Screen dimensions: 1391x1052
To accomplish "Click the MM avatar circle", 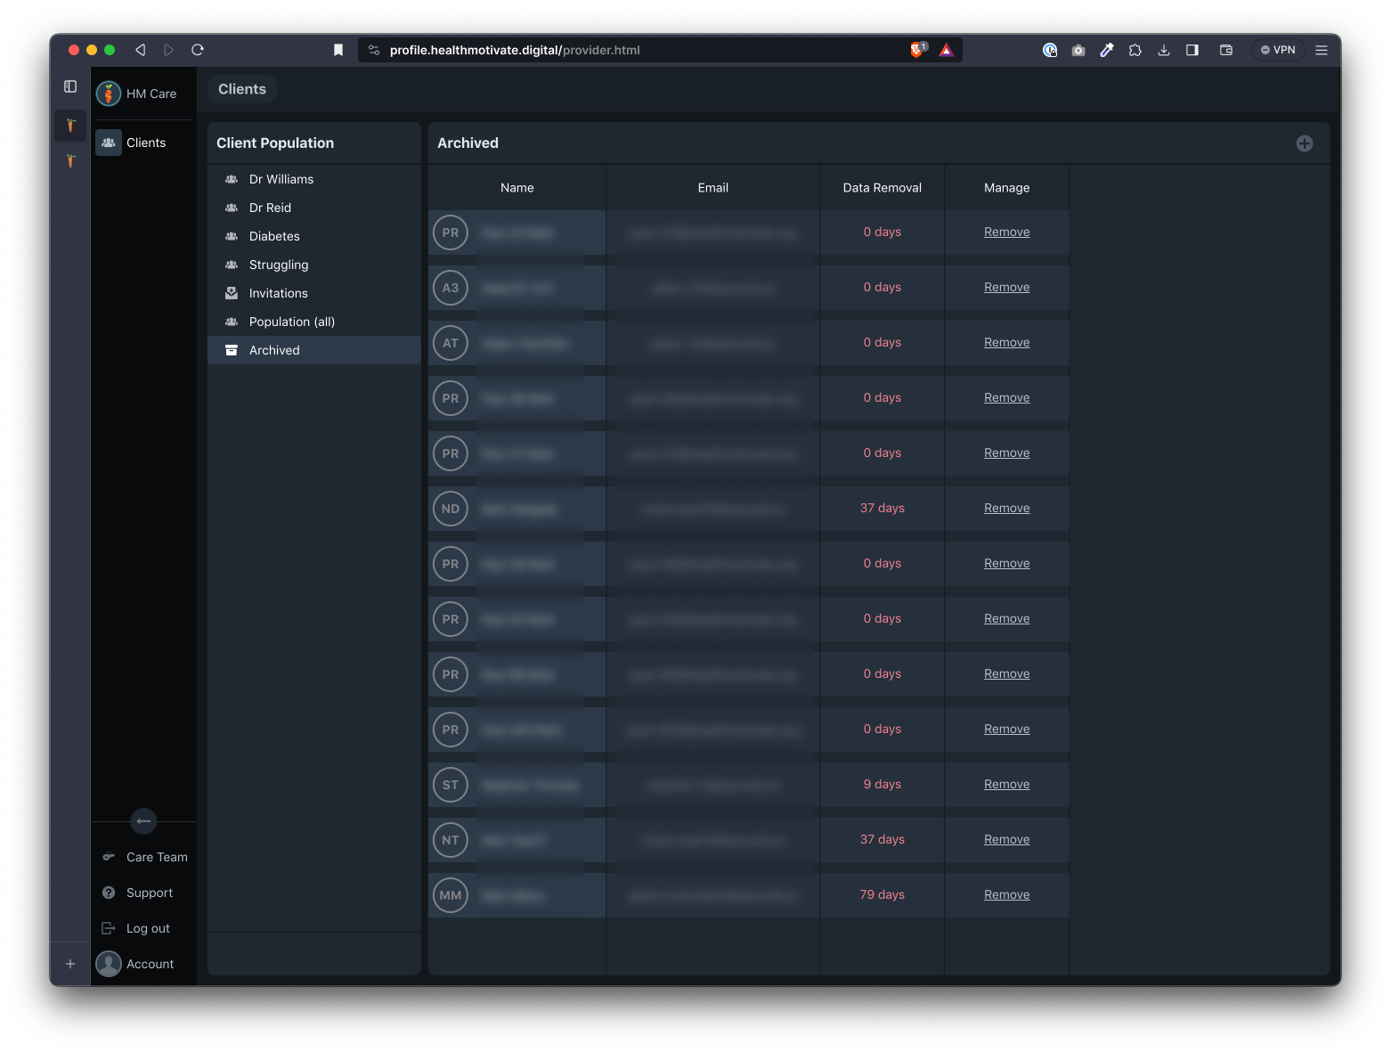I will pyautogui.click(x=451, y=895).
